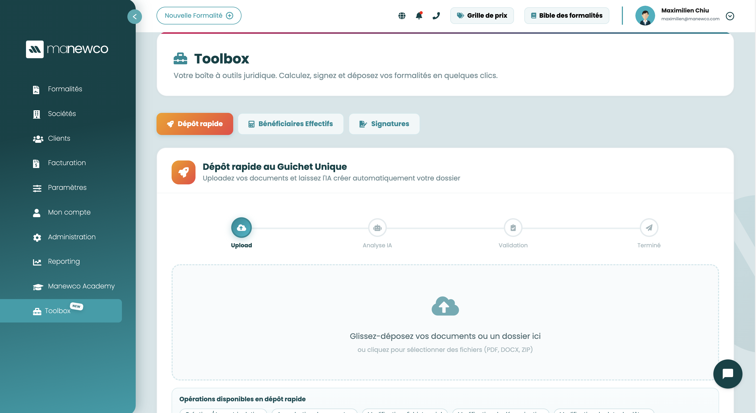Select the Dépôt rapide tab
This screenshot has width=756, height=413.
[195, 124]
